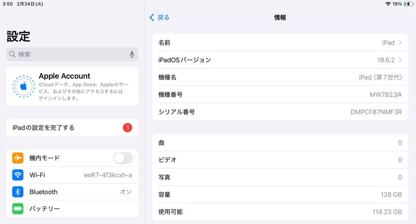Tap the battery charging status icon
The width and height of the screenshot is (416, 224).
click(408, 4)
